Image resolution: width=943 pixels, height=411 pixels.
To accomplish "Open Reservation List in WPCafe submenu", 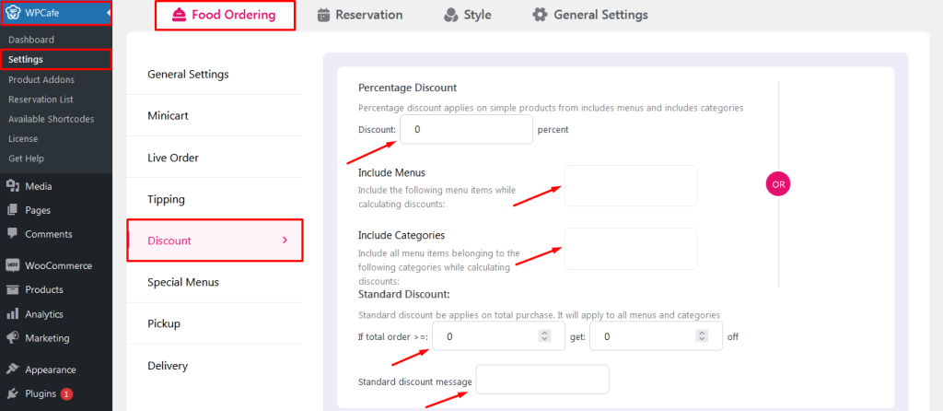I will tap(41, 100).
